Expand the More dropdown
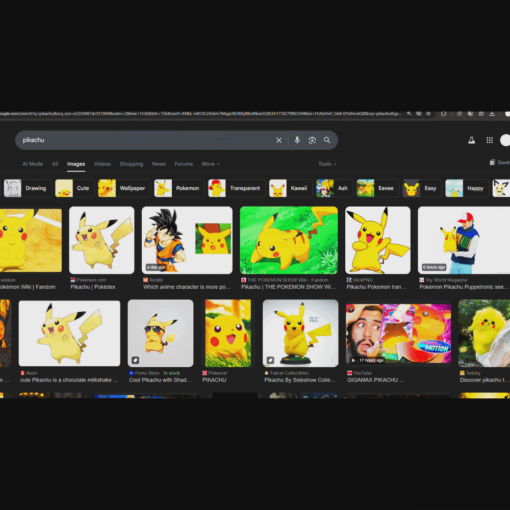510x510 pixels. coord(211,164)
